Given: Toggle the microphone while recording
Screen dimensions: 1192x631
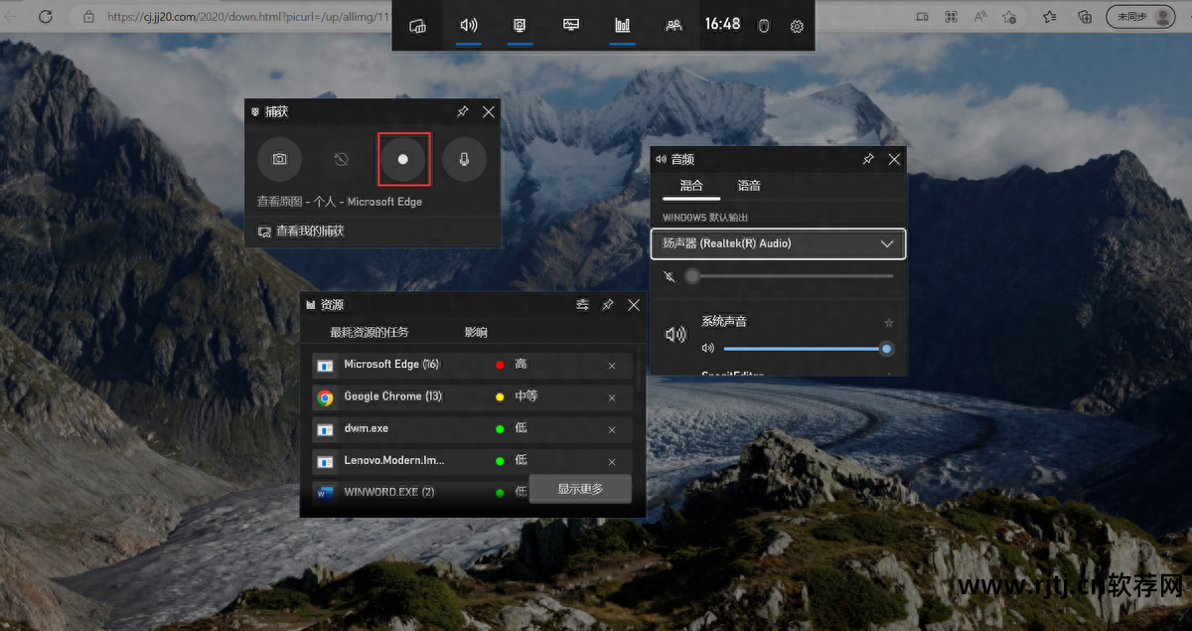Looking at the screenshot, I should [x=464, y=159].
